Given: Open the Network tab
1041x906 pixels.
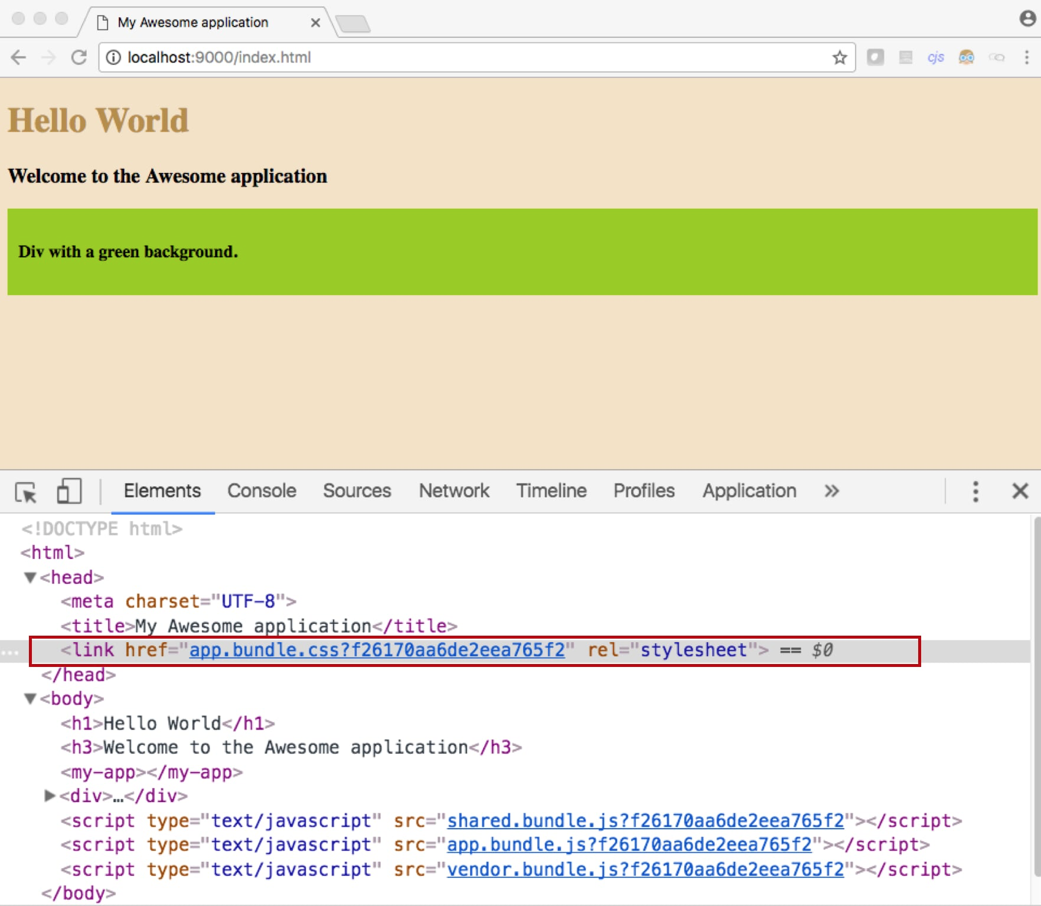Looking at the screenshot, I should click(x=454, y=491).
